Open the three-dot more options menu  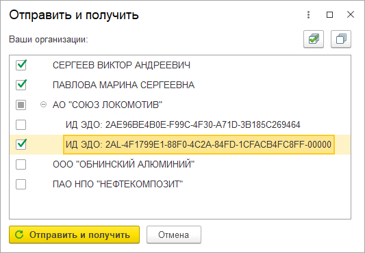coord(308,14)
